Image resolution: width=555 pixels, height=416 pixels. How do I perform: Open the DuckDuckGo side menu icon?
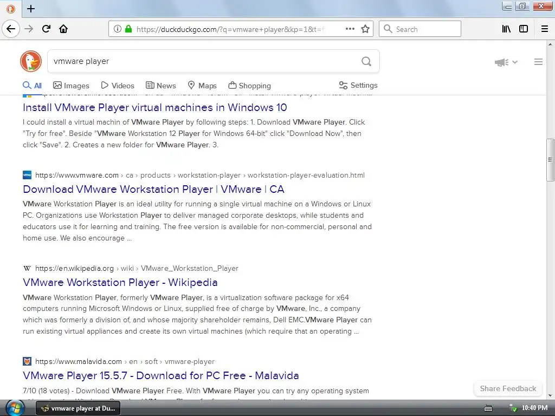(538, 62)
